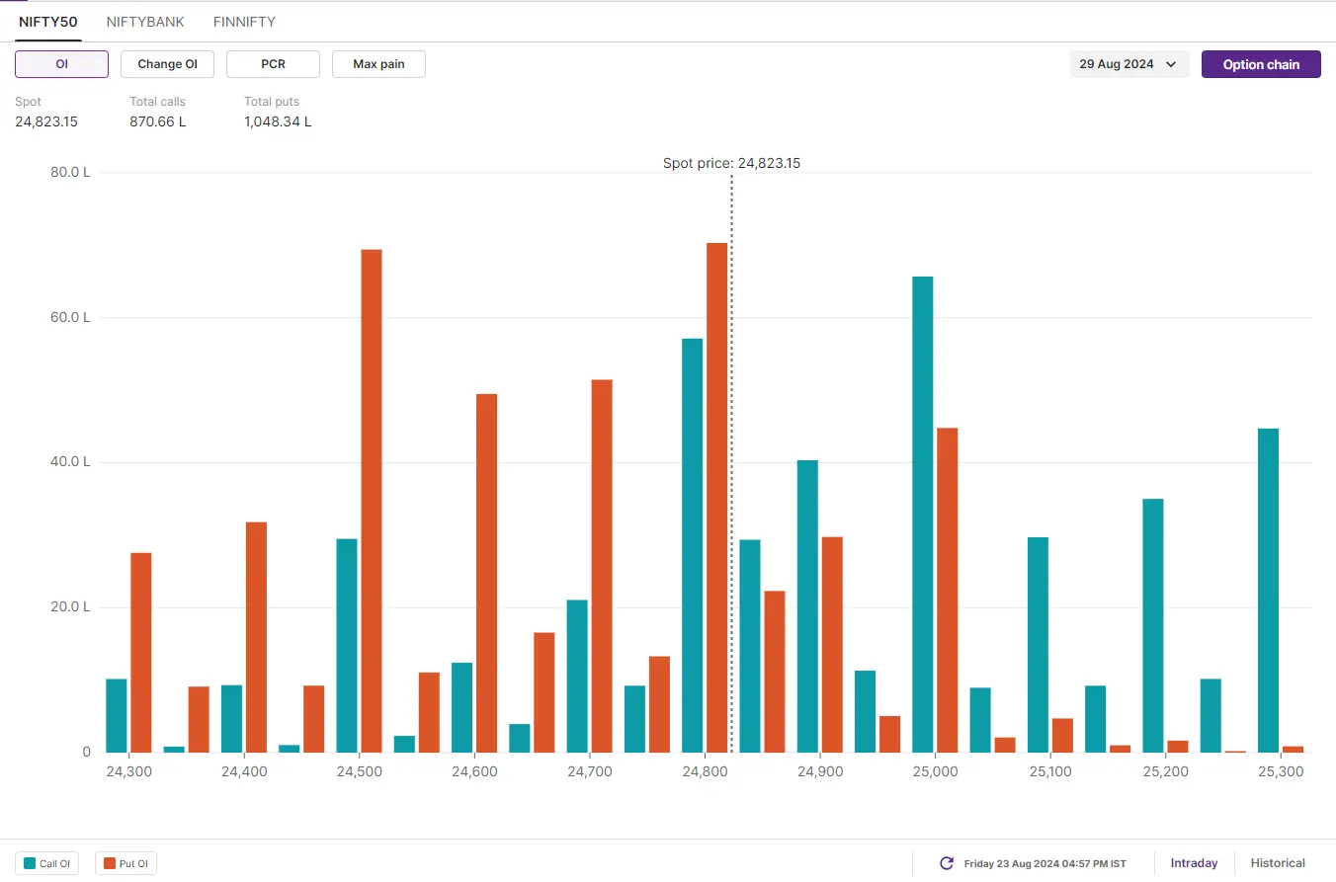Click the 40.0 L y-axis label

[x=70, y=462]
